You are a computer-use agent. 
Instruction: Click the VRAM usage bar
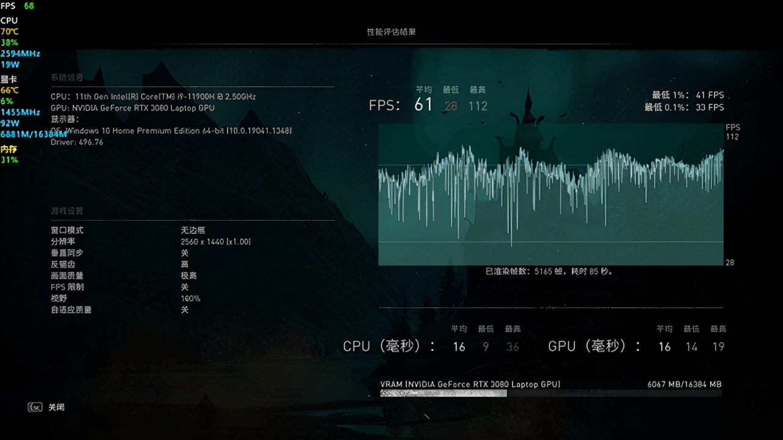[x=551, y=394]
